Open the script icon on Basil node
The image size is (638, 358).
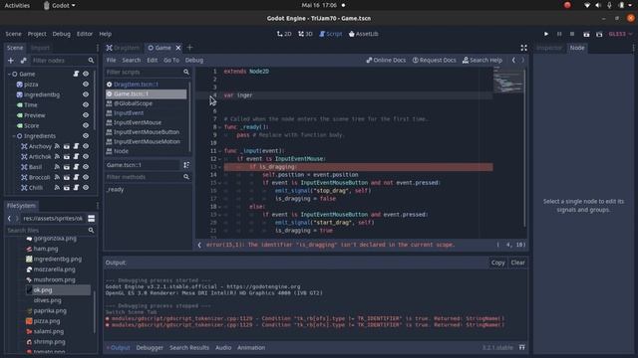(x=76, y=167)
